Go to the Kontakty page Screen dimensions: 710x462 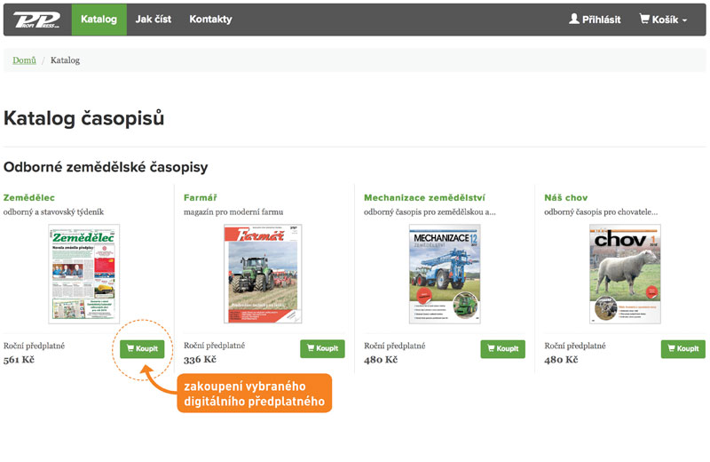[210, 19]
